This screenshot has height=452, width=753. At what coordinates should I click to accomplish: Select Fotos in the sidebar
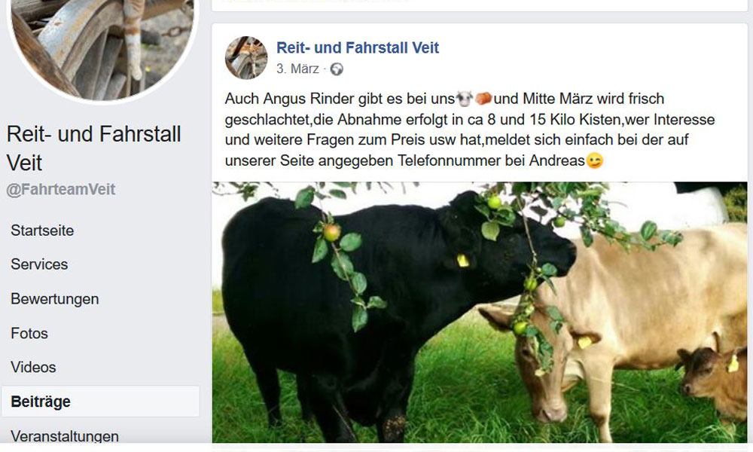click(29, 334)
